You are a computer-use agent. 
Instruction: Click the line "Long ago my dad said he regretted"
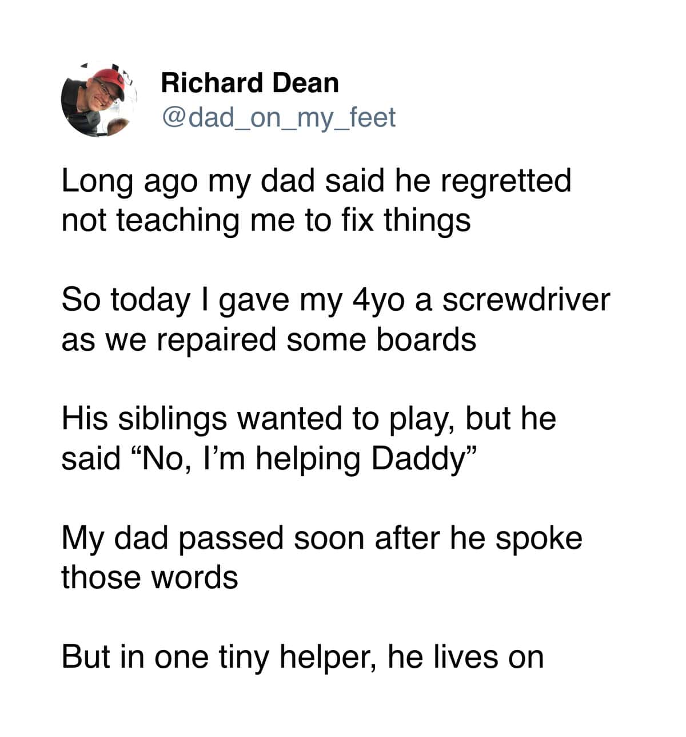tap(316, 182)
